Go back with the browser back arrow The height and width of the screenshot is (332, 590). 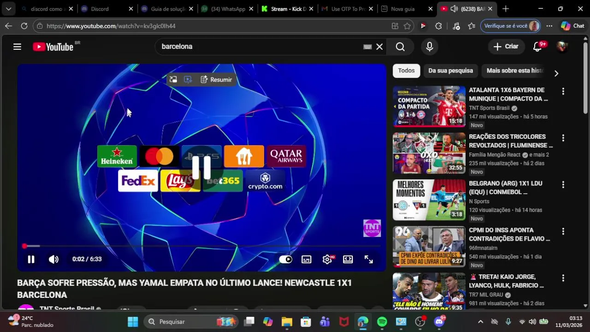coord(8,26)
